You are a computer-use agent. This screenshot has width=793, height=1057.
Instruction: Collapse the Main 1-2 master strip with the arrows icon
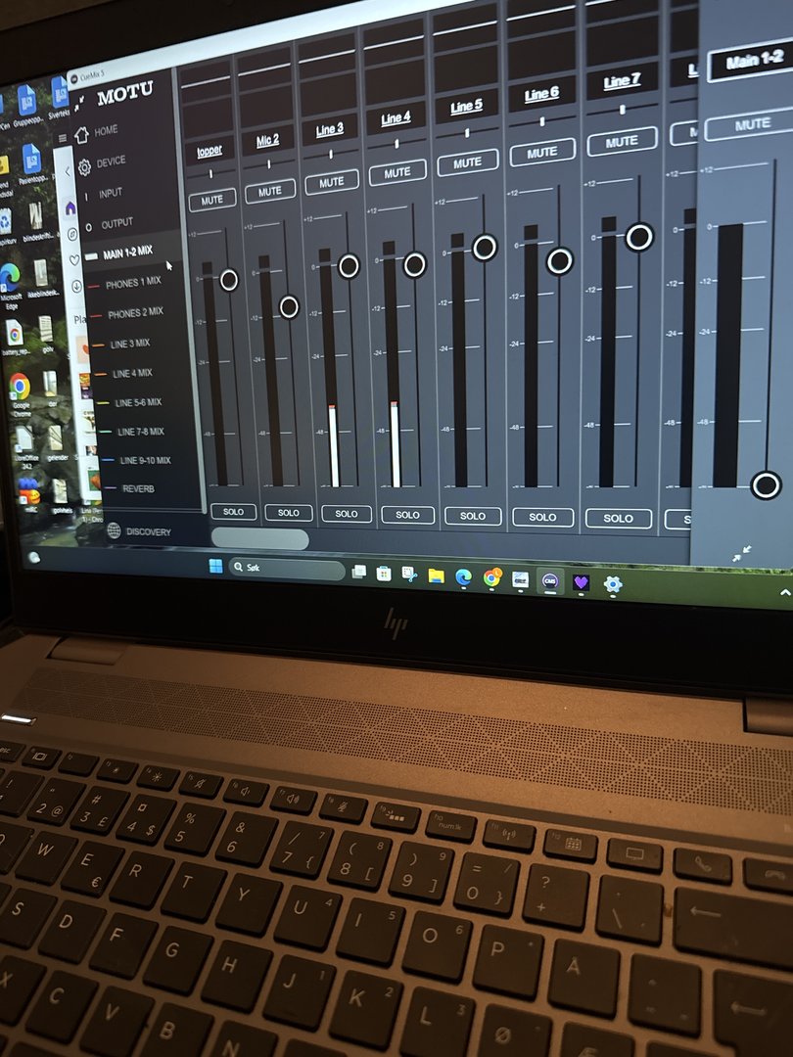(742, 553)
